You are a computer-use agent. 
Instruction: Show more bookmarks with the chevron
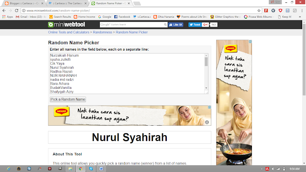(300, 17)
